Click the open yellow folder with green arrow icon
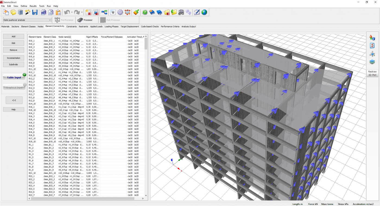This screenshot has height=206, width=380. point(174,12)
